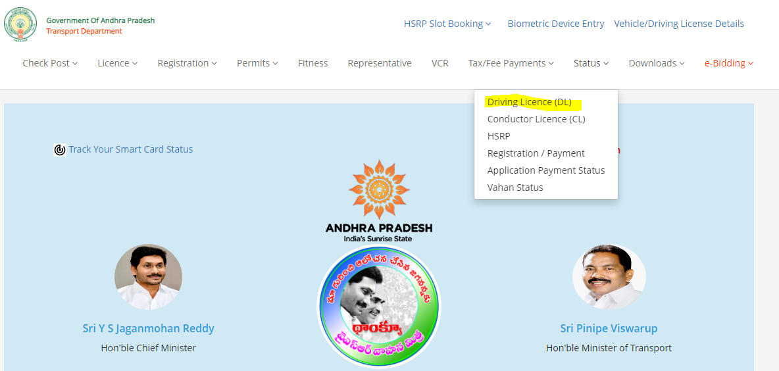Image resolution: width=779 pixels, height=371 pixels.
Task: Click Sri Y S Jaganmohan Reddy's portrait
Action: pyautogui.click(x=148, y=277)
